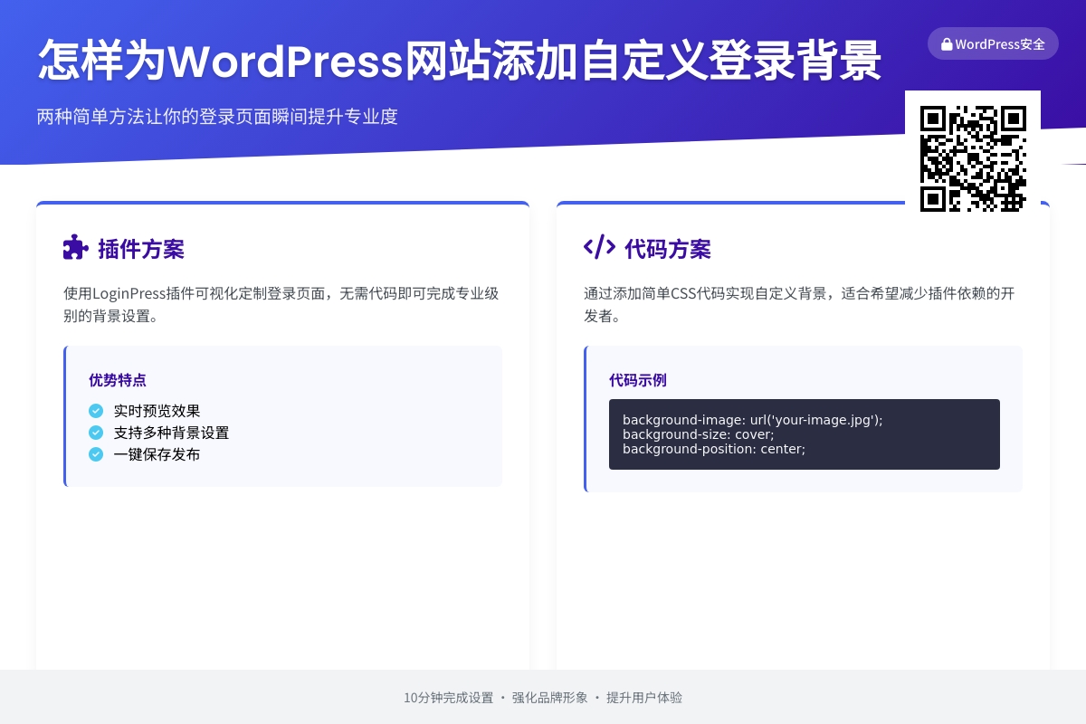The width and height of the screenshot is (1086, 724).
Task: Click the check icon beside 实时预览效果
Action: click(x=96, y=411)
